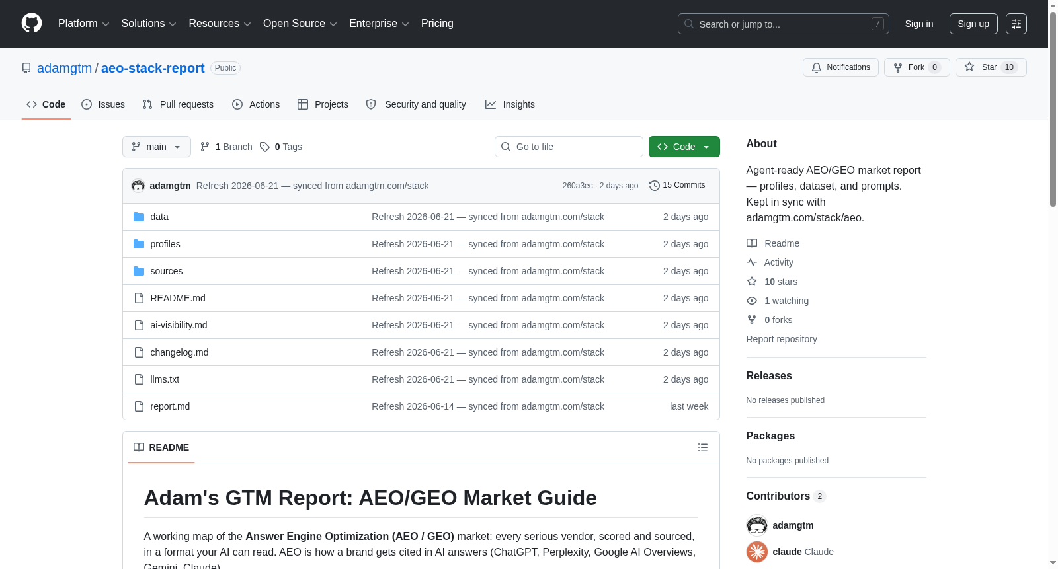
Task: Click Report repository link
Action: [782, 339]
